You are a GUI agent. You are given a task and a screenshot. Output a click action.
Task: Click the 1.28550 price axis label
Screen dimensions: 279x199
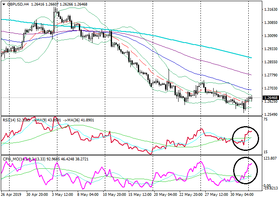270,62
